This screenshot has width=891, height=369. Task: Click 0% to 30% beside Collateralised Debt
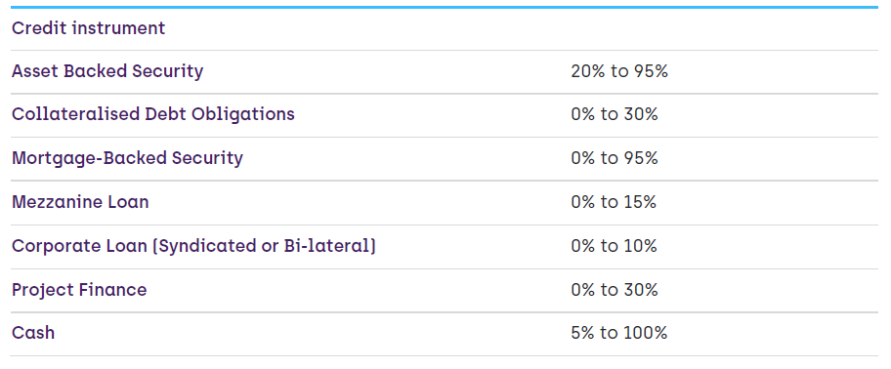tap(615, 114)
